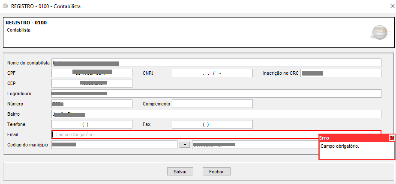Viewport: 396px width, 184px height.
Task: Open the Codigo do município dropdown arrow
Action: (185, 145)
